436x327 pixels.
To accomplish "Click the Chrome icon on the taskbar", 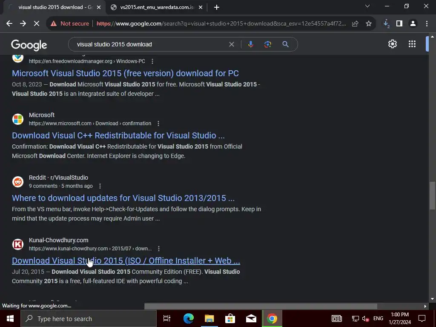I will click(272, 318).
